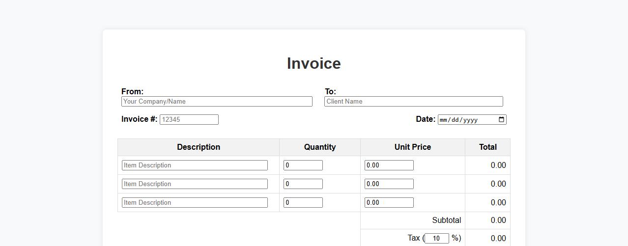Select first row Item Description field
The image size is (628, 246).
tap(195, 165)
